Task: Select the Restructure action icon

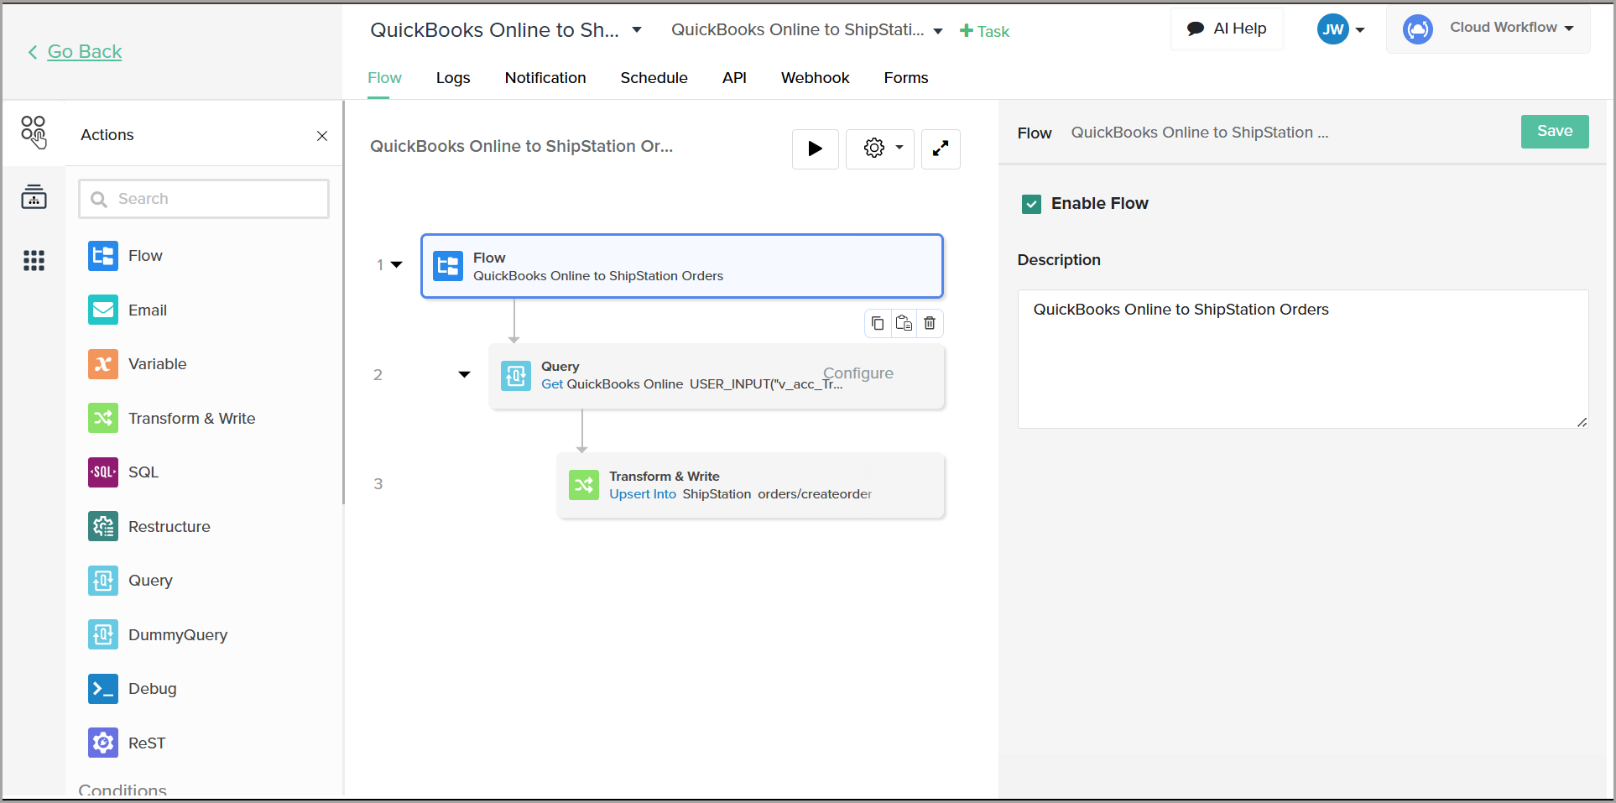Action: point(103,527)
